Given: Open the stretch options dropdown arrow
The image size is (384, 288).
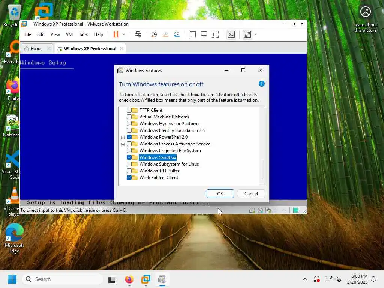Looking at the screenshot, I should (x=255, y=34).
